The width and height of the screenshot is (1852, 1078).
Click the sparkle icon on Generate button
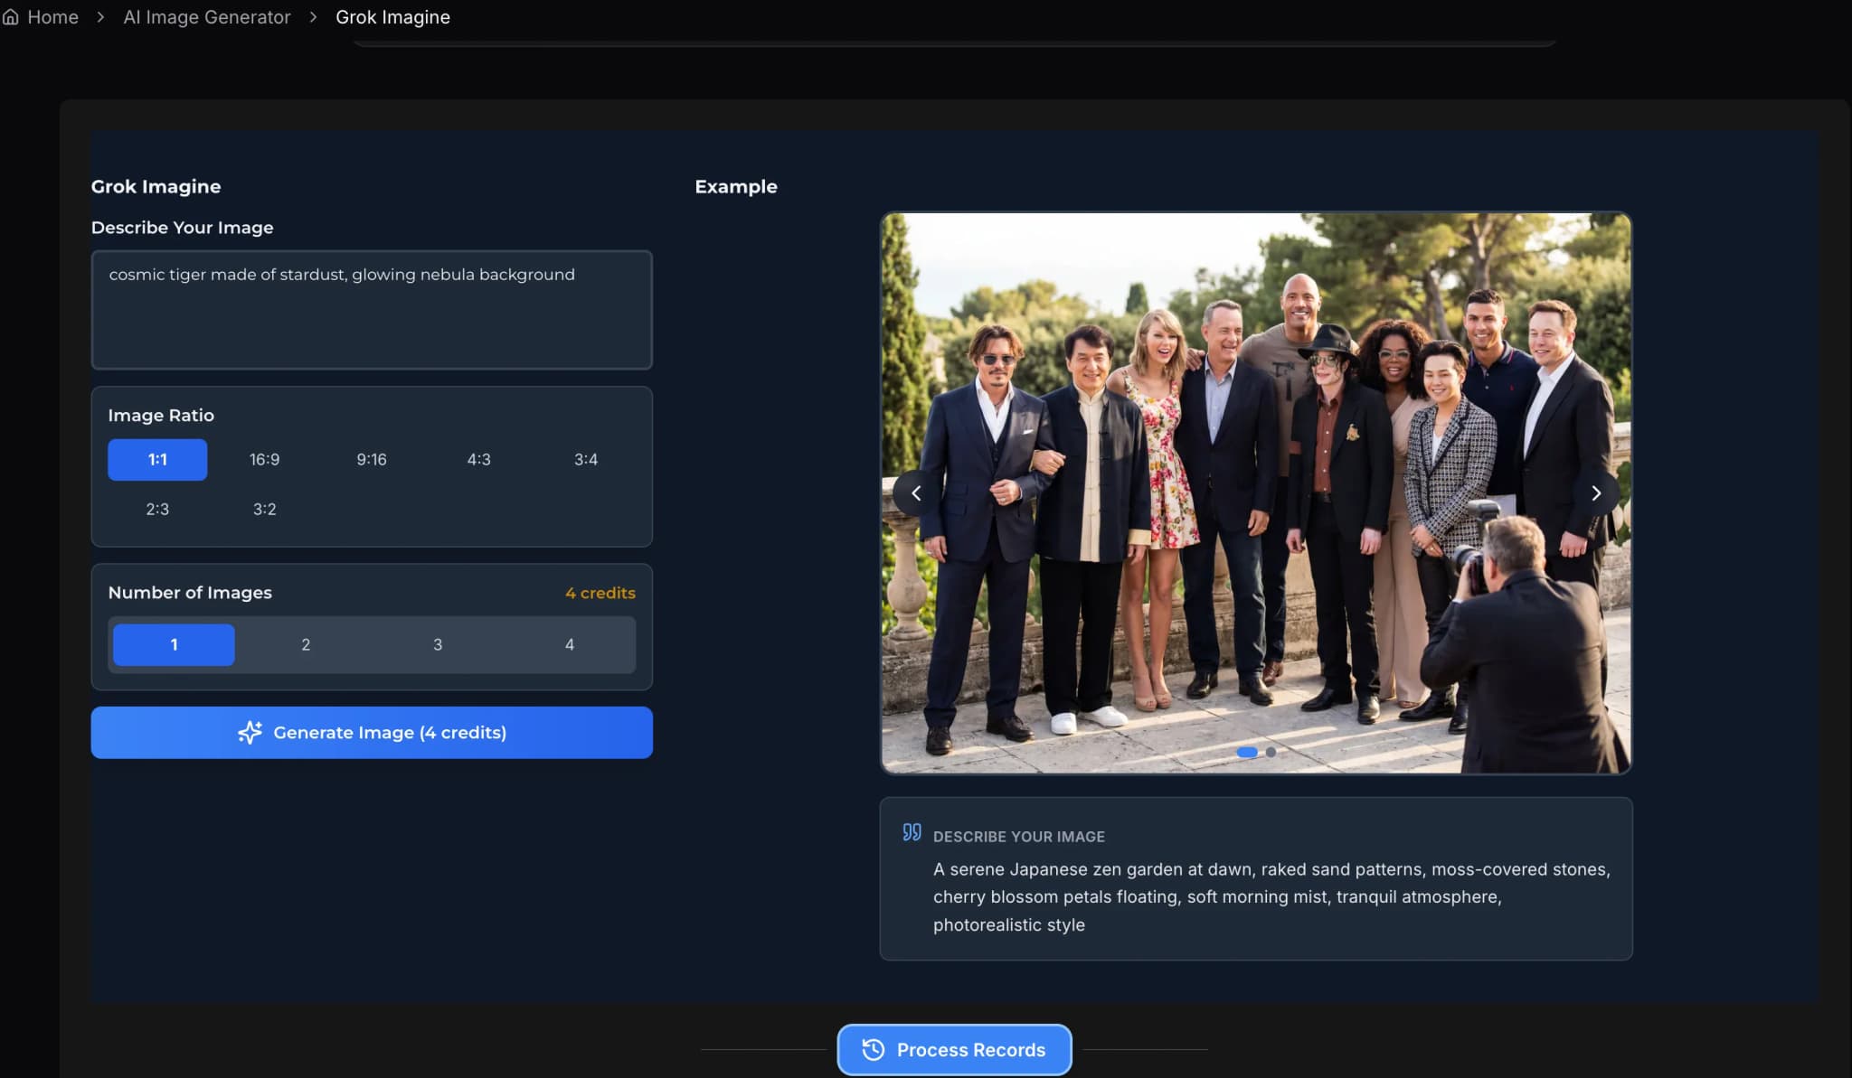pyautogui.click(x=250, y=733)
